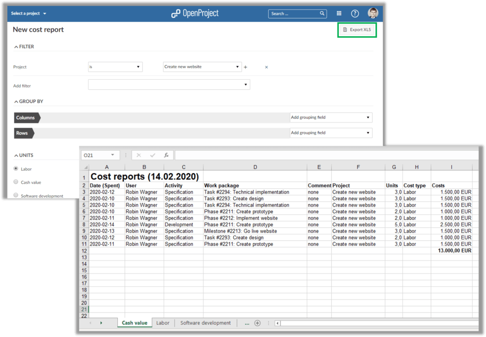Click the Add filter input field
This screenshot has height=337, width=486.
[168, 84]
